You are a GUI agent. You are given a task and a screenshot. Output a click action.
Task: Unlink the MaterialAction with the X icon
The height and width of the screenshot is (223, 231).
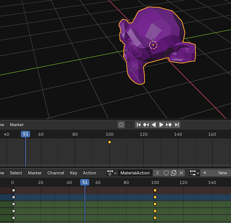tap(181, 173)
